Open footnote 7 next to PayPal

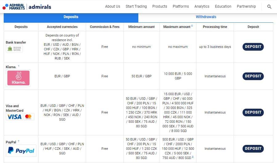18,141
